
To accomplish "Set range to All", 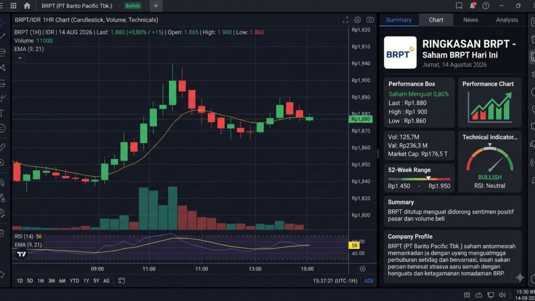I will click(106, 280).
